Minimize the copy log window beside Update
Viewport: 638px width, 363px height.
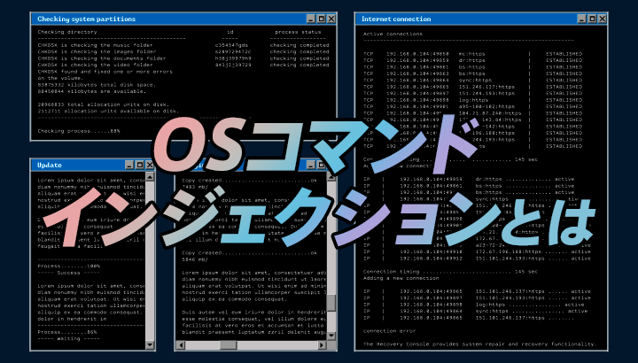311,165
